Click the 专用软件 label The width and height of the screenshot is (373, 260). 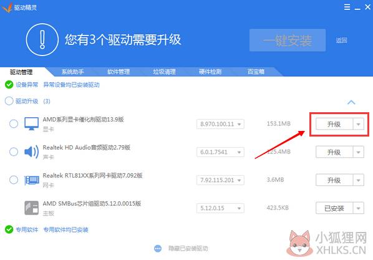(27, 229)
